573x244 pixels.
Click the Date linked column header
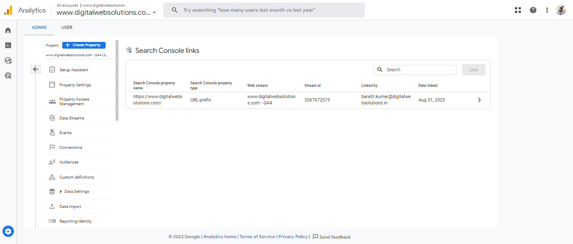point(428,86)
